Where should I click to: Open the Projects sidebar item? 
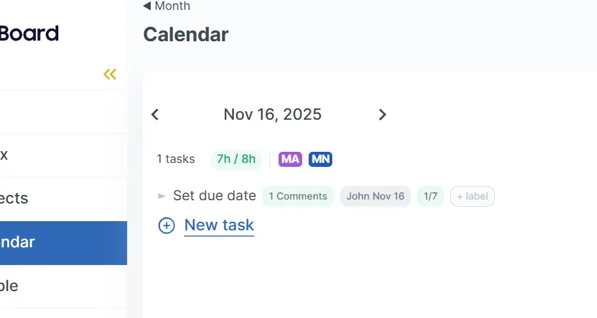pyautogui.click(x=14, y=198)
